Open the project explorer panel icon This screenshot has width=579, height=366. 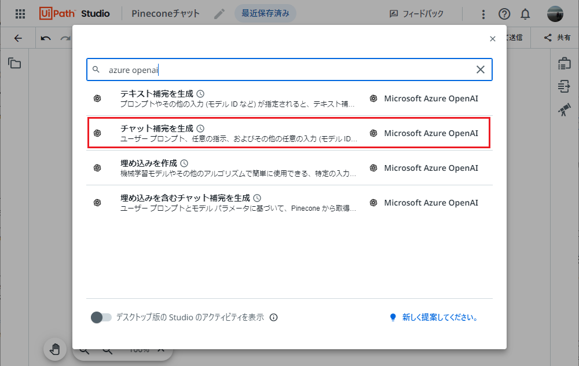click(x=14, y=63)
